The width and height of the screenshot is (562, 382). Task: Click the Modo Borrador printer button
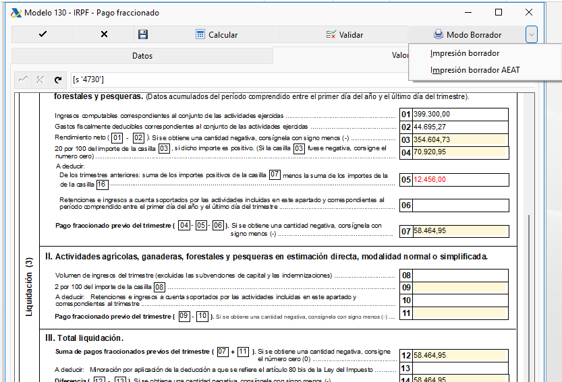coord(467,35)
